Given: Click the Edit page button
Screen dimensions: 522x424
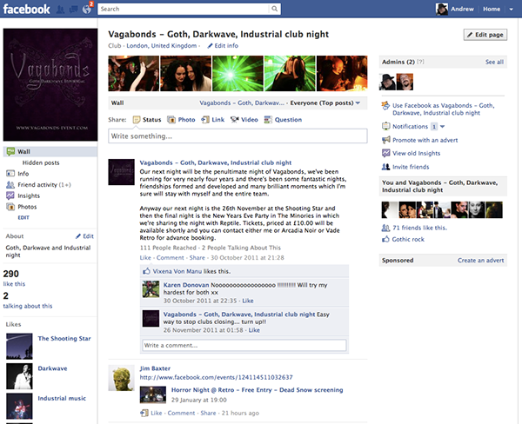Looking at the screenshot, I should [485, 35].
